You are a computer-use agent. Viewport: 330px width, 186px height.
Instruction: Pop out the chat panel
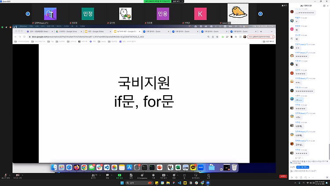[324, 6]
